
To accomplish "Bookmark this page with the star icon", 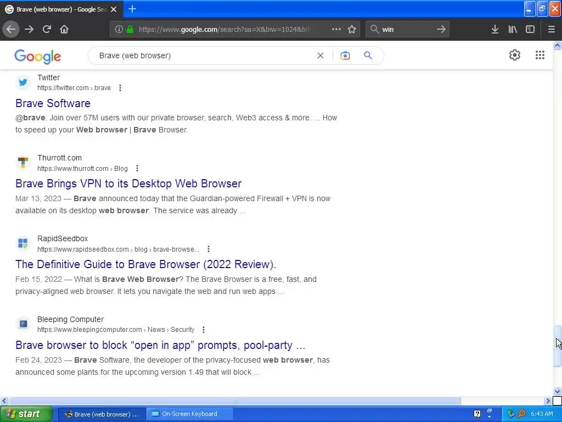I will click(x=352, y=29).
